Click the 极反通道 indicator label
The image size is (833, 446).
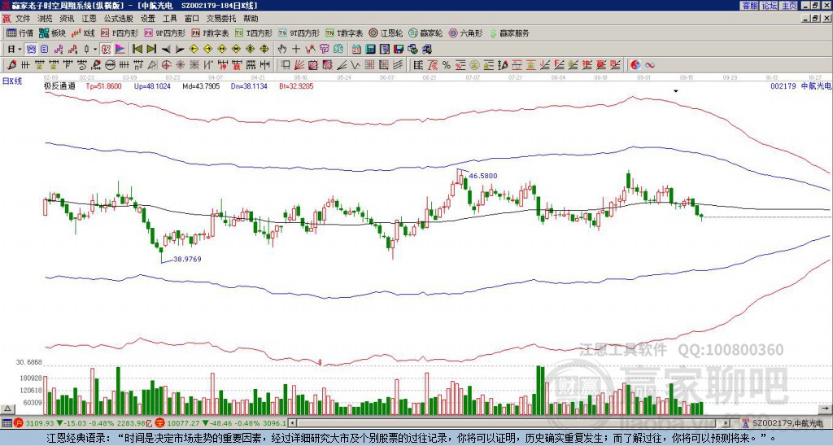click(x=59, y=85)
